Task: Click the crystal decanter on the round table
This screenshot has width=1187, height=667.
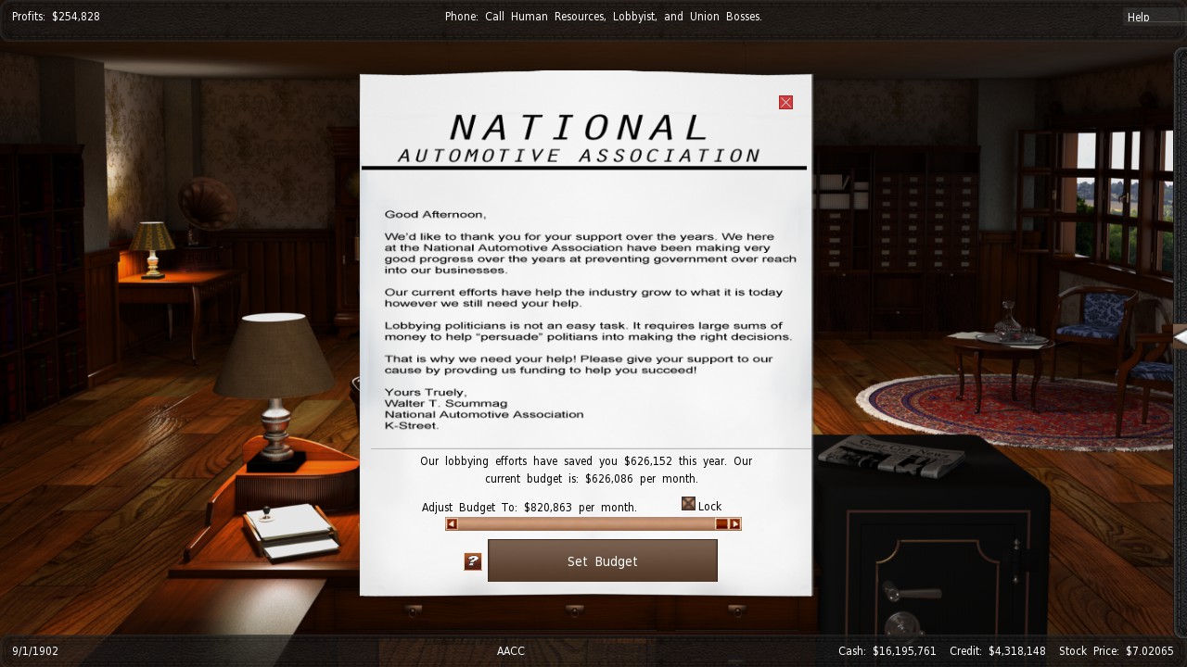Action: coord(1007,321)
